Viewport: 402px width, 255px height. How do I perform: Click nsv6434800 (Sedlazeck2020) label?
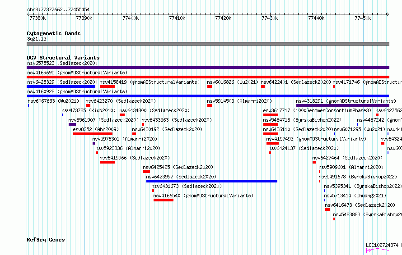[x=154, y=110]
